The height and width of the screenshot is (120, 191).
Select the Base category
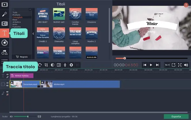tap(15, 20)
